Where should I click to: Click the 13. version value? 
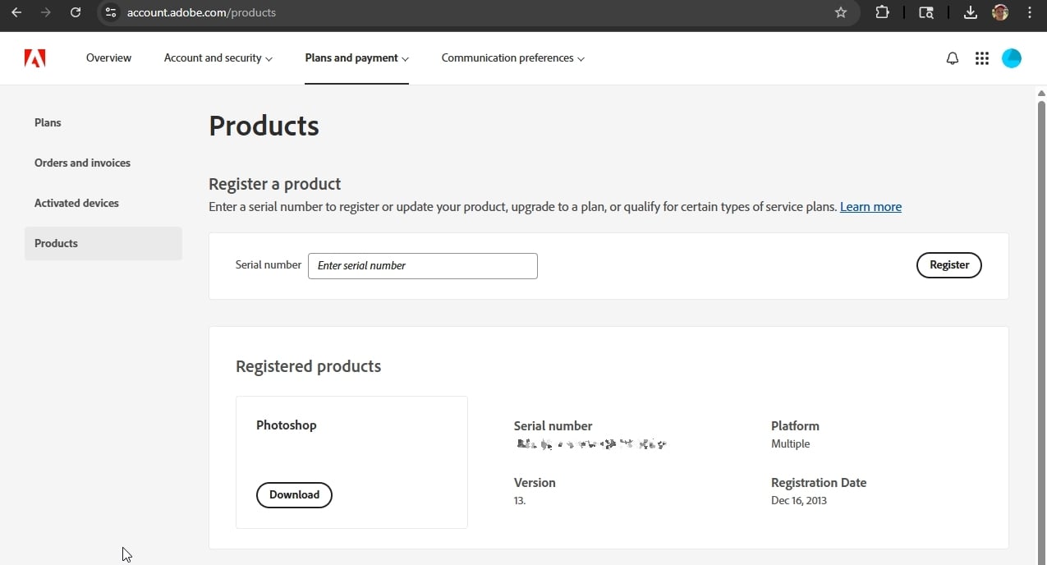tap(520, 500)
